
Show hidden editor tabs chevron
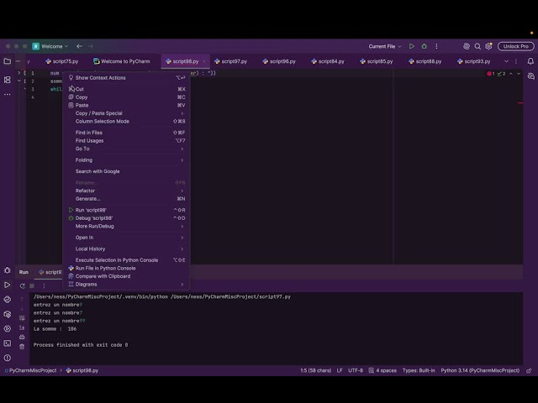[506, 61]
